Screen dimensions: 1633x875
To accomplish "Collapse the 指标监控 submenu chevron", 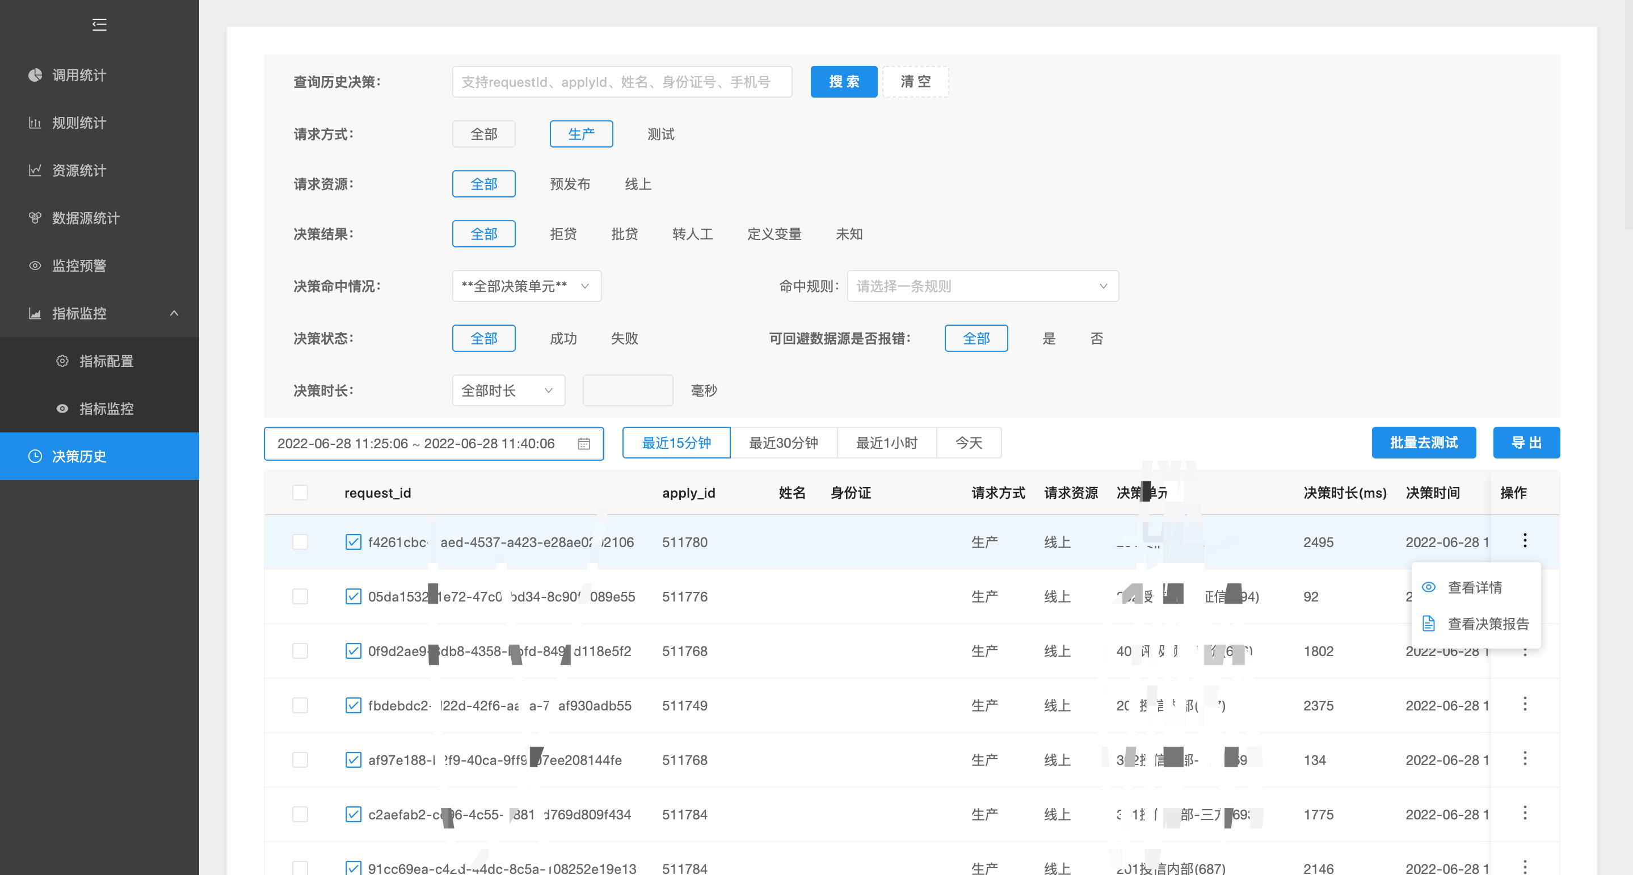I will [x=174, y=313].
